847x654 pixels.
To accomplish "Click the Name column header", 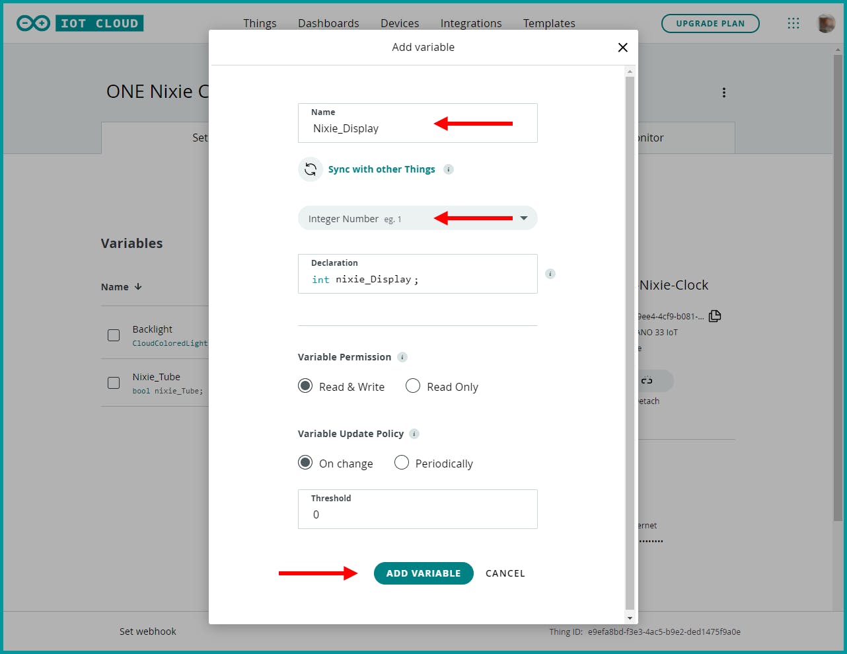I will click(x=115, y=287).
